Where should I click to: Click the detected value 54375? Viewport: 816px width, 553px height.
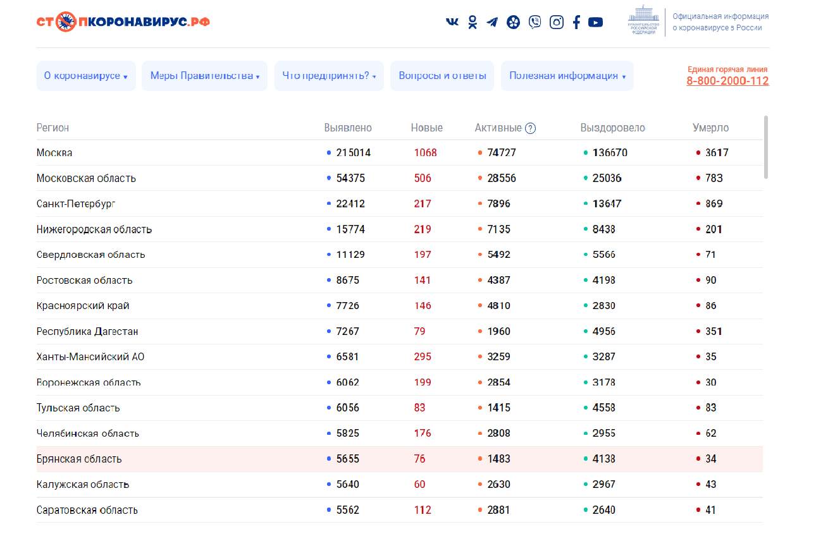(350, 178)
